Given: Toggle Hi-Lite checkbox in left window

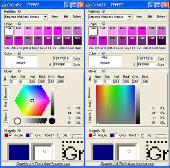Looking at the screenshot, I should [10, 135].
